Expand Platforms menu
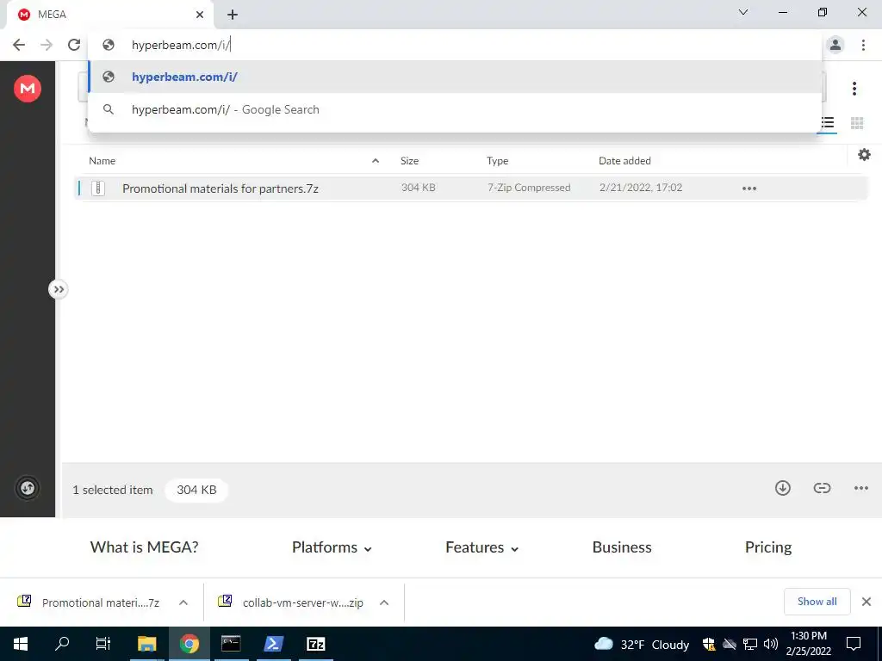Image resolution: width=882 pixels, height=661 pixels. click(332, 547)
